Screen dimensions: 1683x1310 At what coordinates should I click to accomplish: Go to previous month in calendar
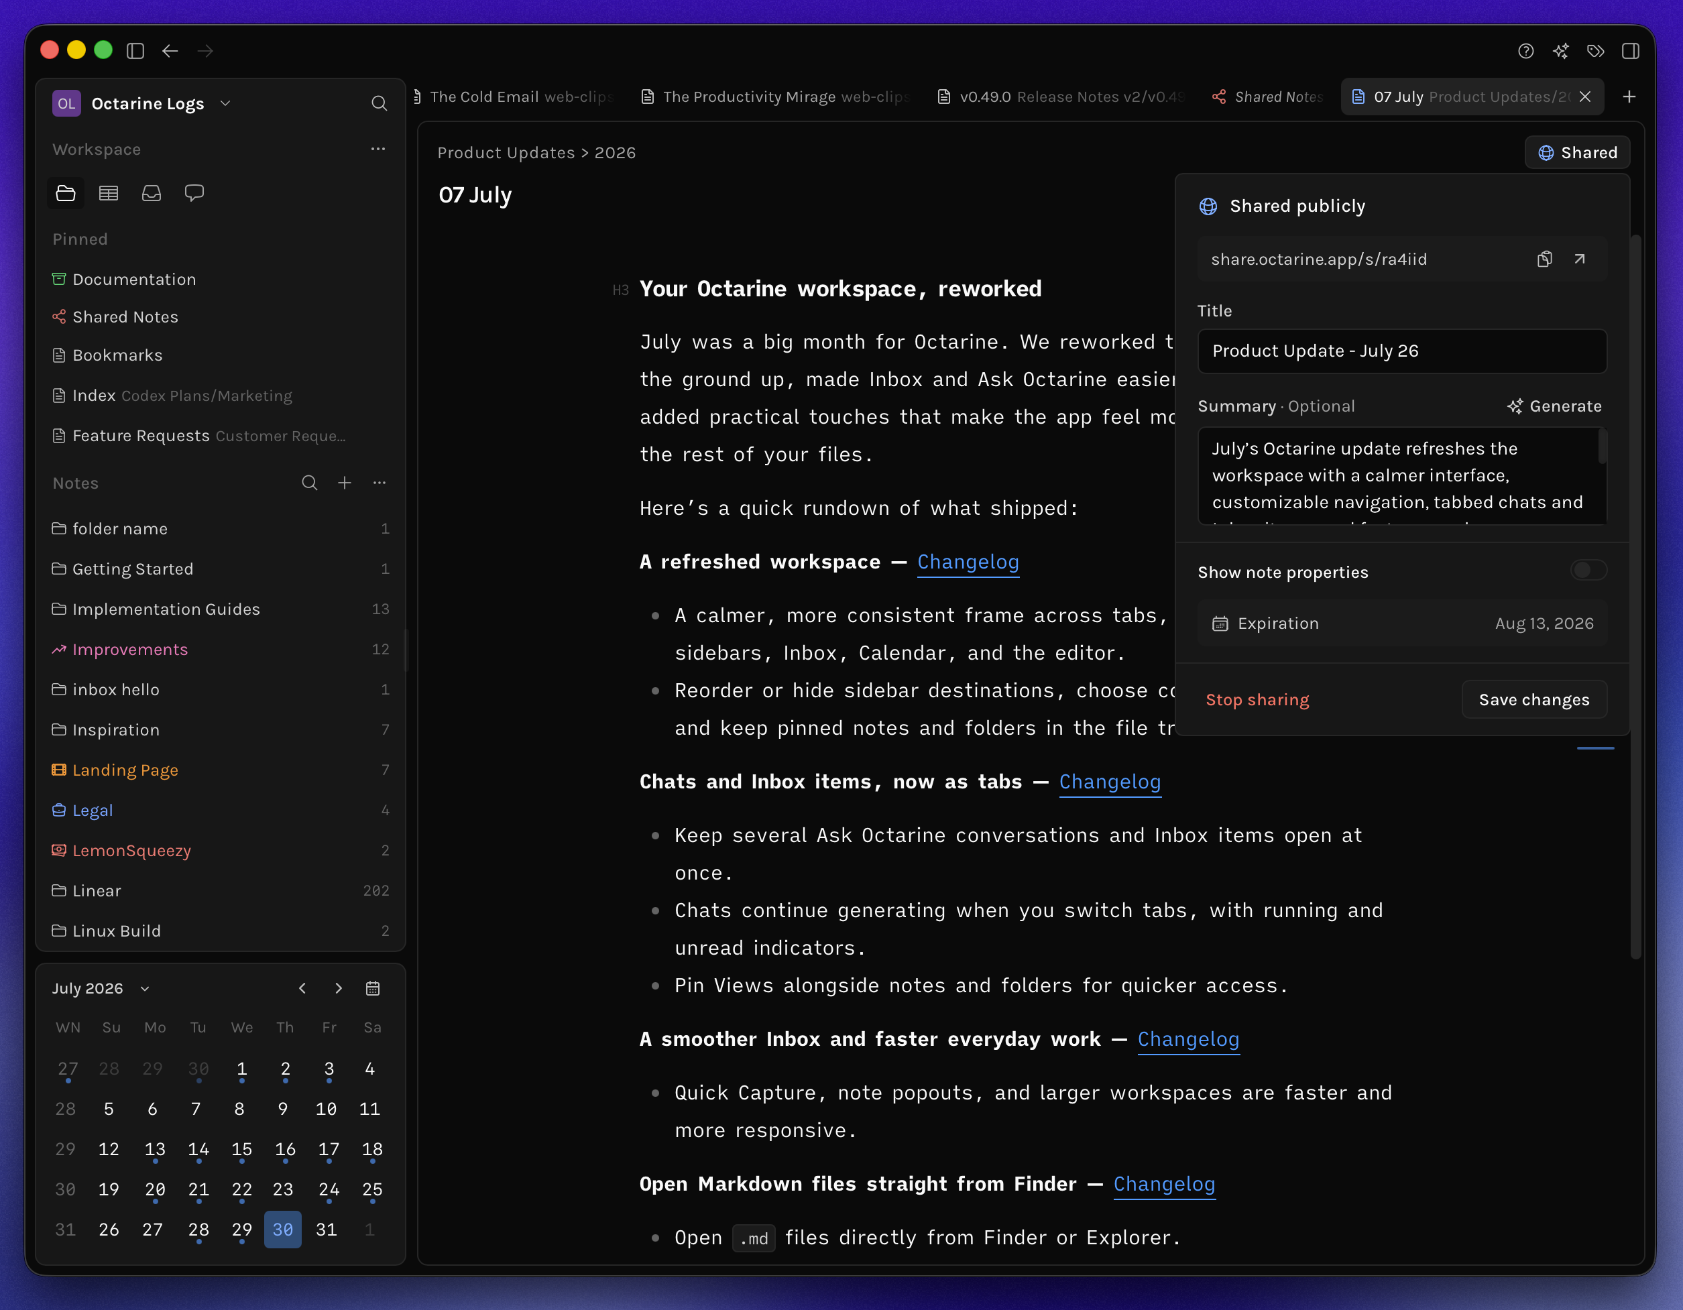(x=302, y=989)
